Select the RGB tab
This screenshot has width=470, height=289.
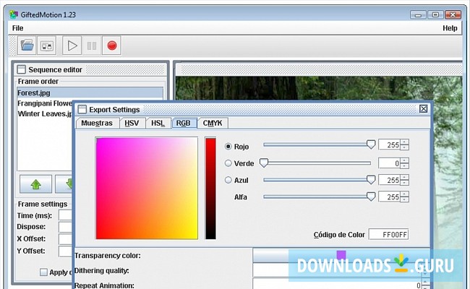(x=184, y=123)
